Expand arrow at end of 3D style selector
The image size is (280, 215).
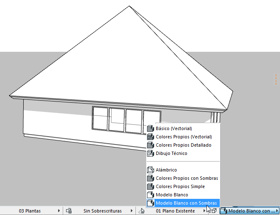coord(277,211)
